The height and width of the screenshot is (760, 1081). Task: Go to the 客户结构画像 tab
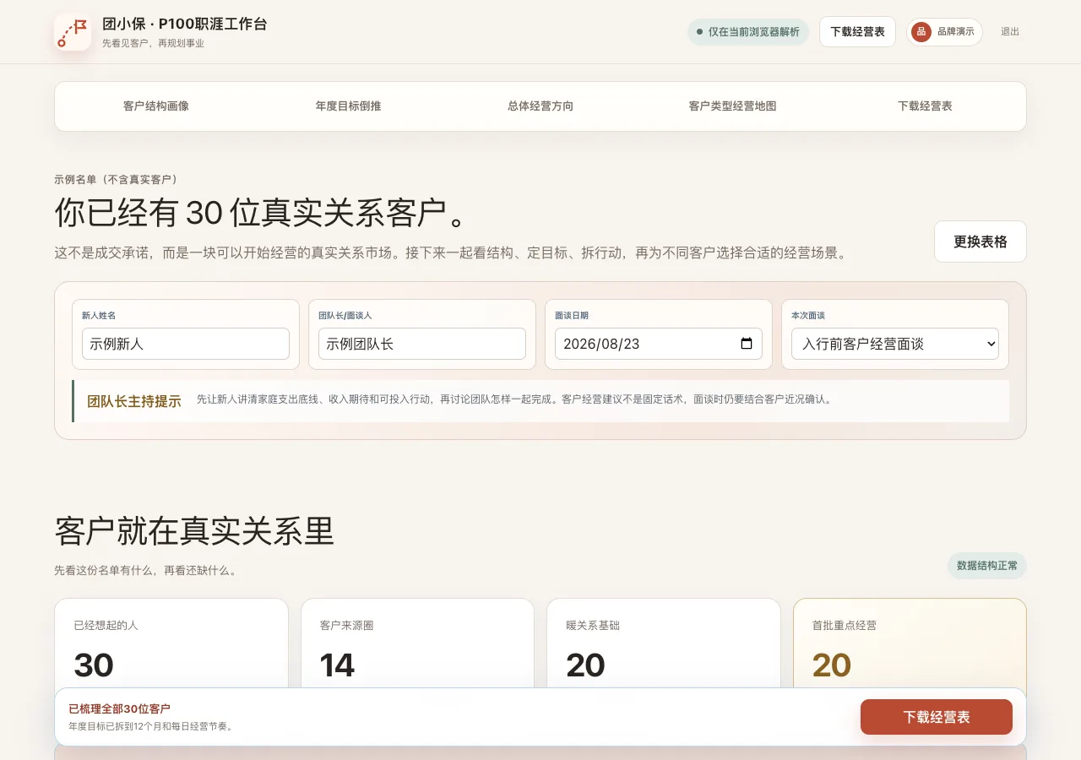[156, 106]
